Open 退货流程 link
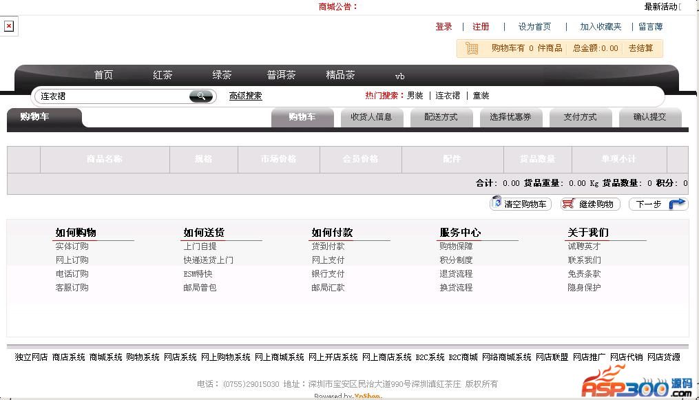Image resolution: width=699 pixels, height=400 pixels. 456,274
